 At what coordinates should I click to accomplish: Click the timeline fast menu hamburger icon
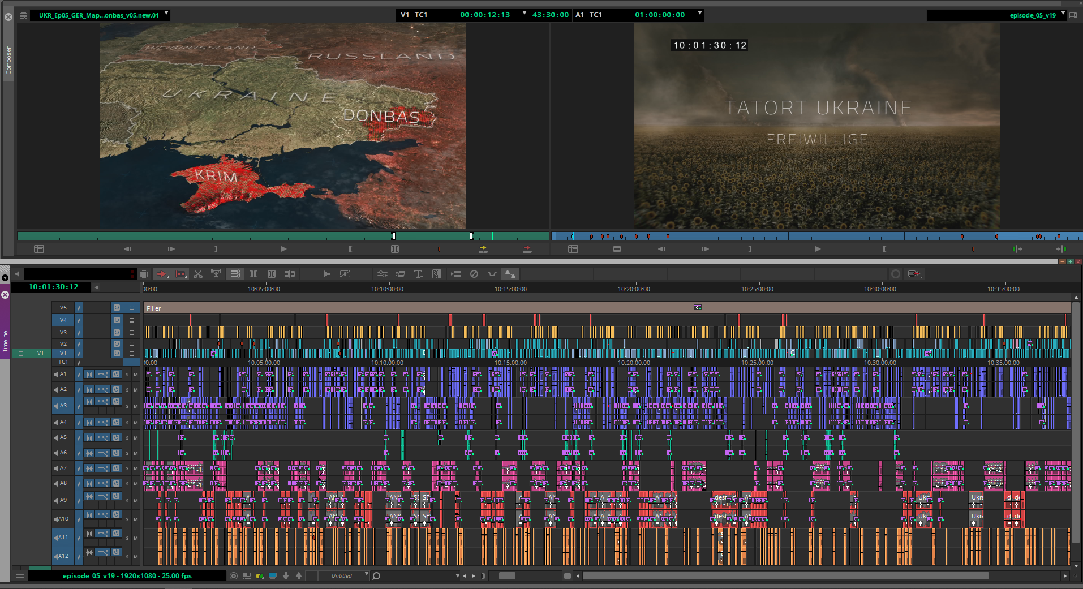coord(20,576)
